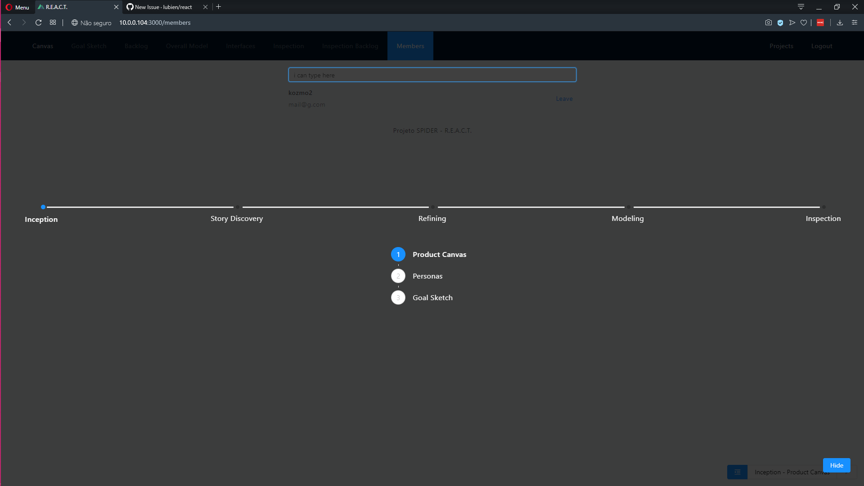Select step 3 Goal Sketch circle
Image resolution: width=864 pixels, height=486 pixels.
(x=398, y=298)
